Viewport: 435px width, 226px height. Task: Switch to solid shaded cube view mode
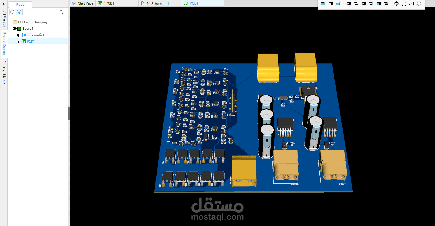(x=323, y=3)
